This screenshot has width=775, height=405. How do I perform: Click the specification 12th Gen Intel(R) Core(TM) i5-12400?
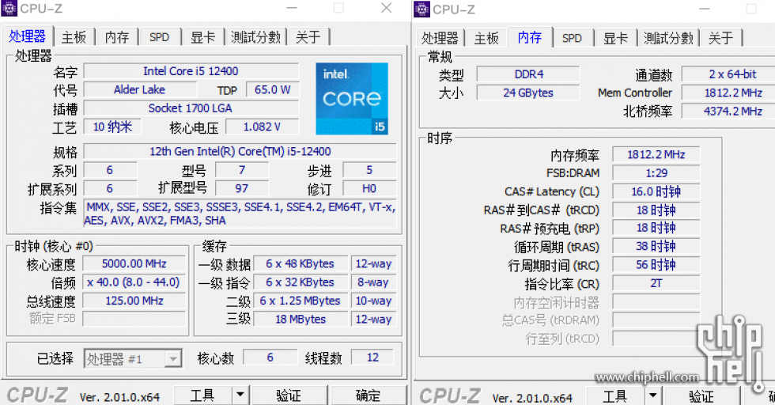[x=240, y=151]
